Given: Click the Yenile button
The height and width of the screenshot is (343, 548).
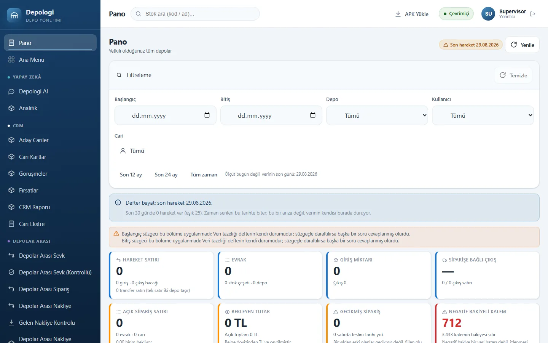Looking at the screenshot, I should [x=523, y=45].
